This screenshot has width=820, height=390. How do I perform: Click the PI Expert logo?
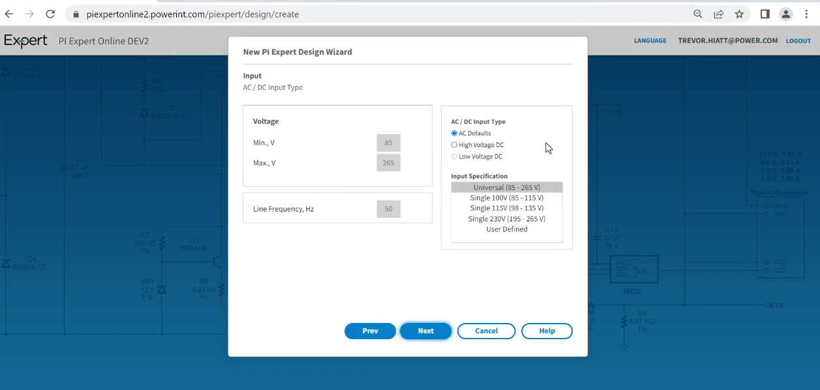click(x=25, y=41)
